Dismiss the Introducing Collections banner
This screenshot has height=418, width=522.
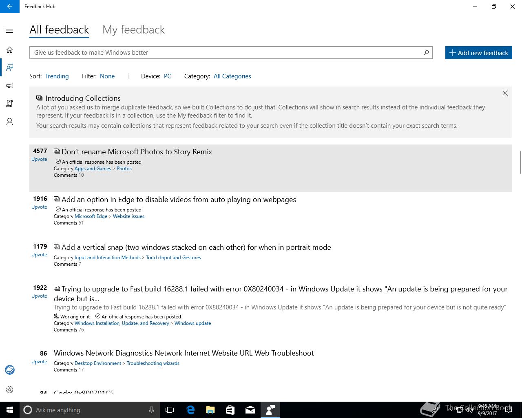click(505, 93)
